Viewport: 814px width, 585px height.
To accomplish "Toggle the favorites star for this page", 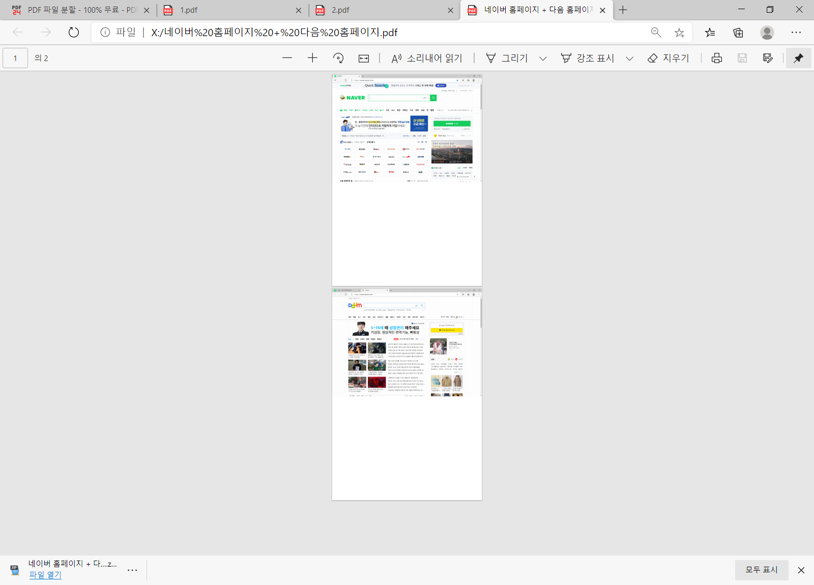I will [x=679, y=33].
